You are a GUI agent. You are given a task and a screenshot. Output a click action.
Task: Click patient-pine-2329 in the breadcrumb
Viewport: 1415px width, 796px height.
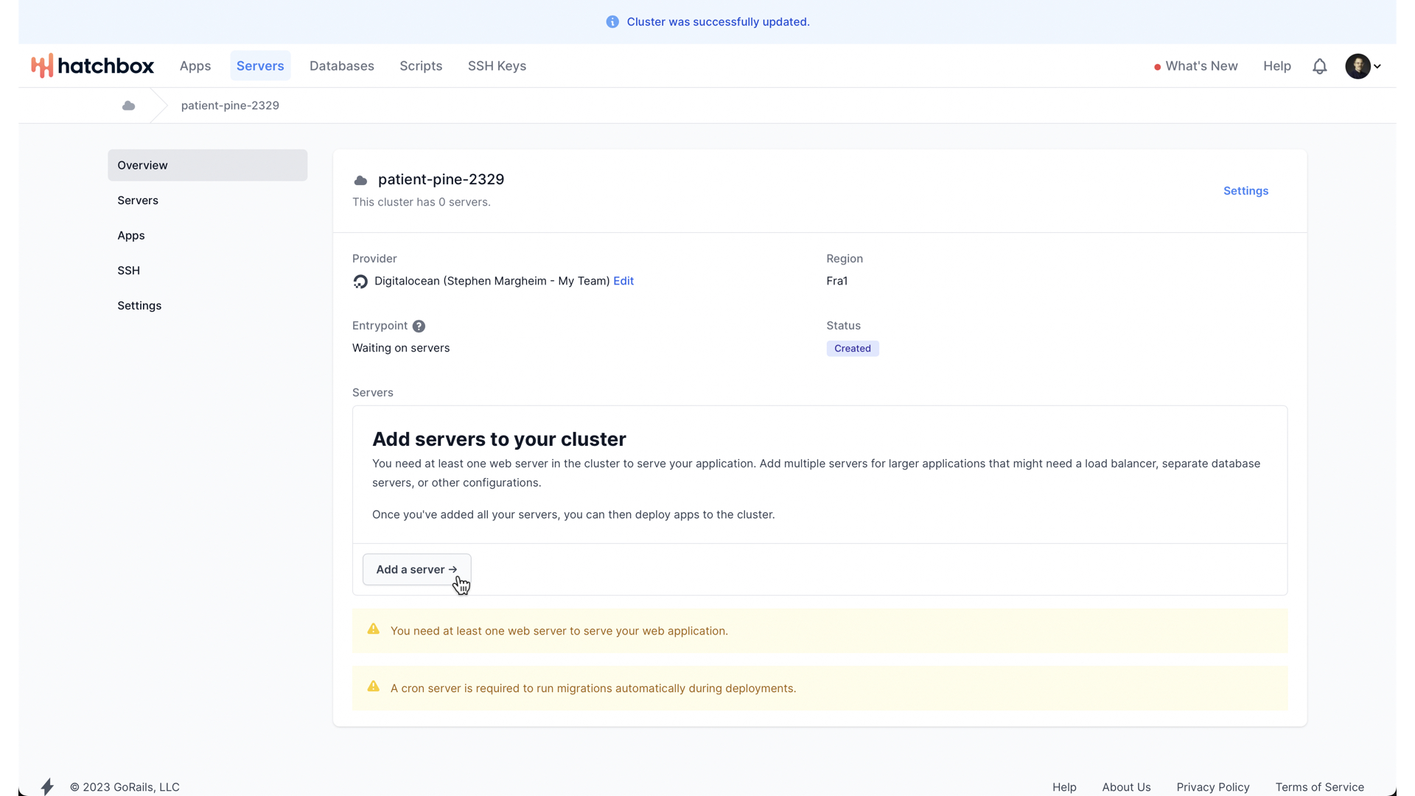[230, 105]
